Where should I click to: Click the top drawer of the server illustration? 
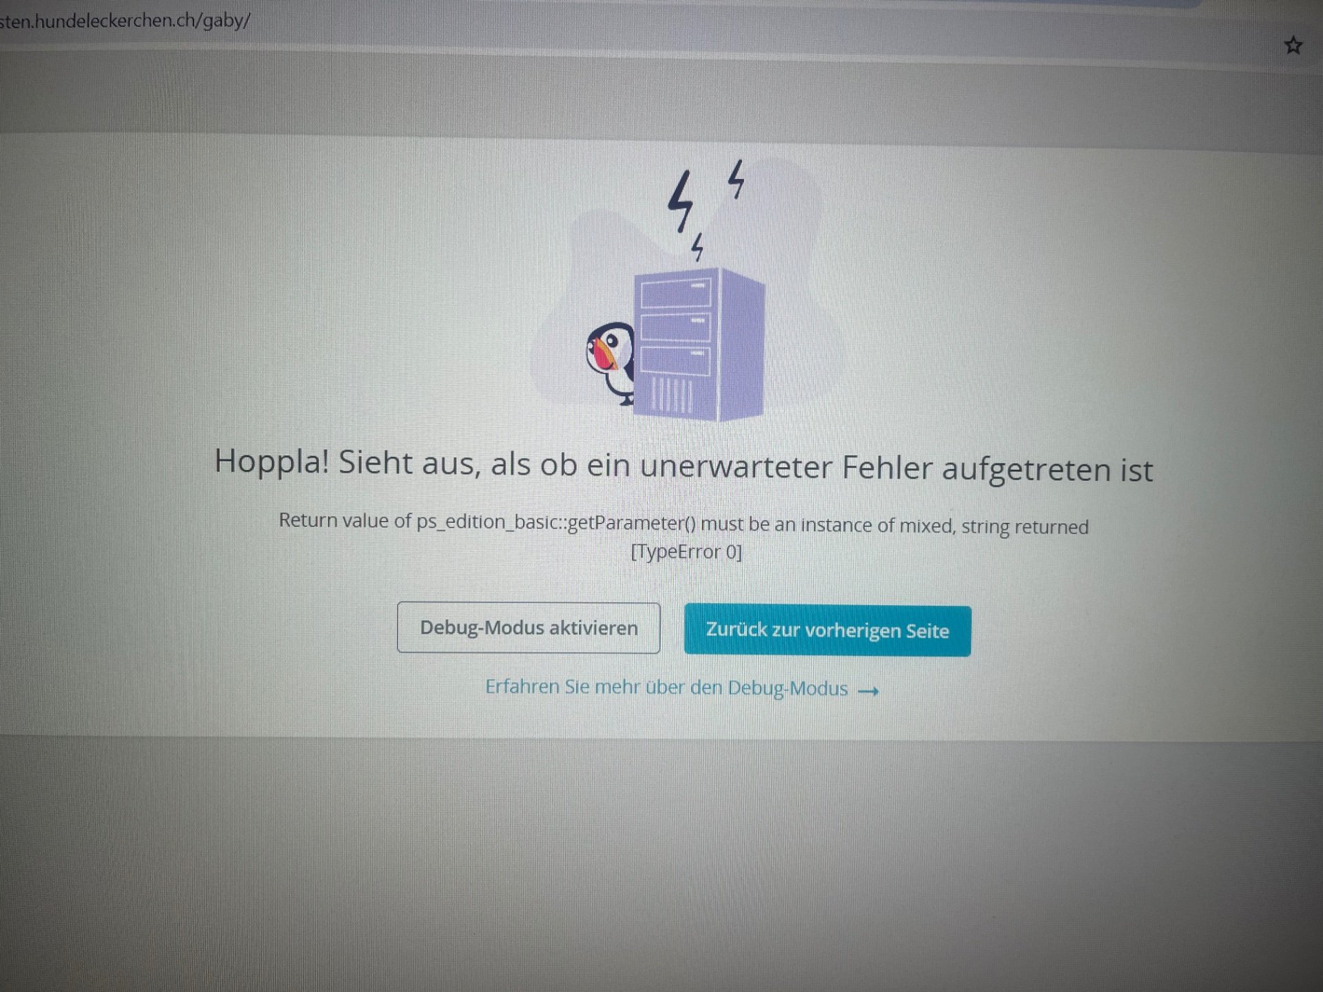pyautogui.click(x=676, y=294)
